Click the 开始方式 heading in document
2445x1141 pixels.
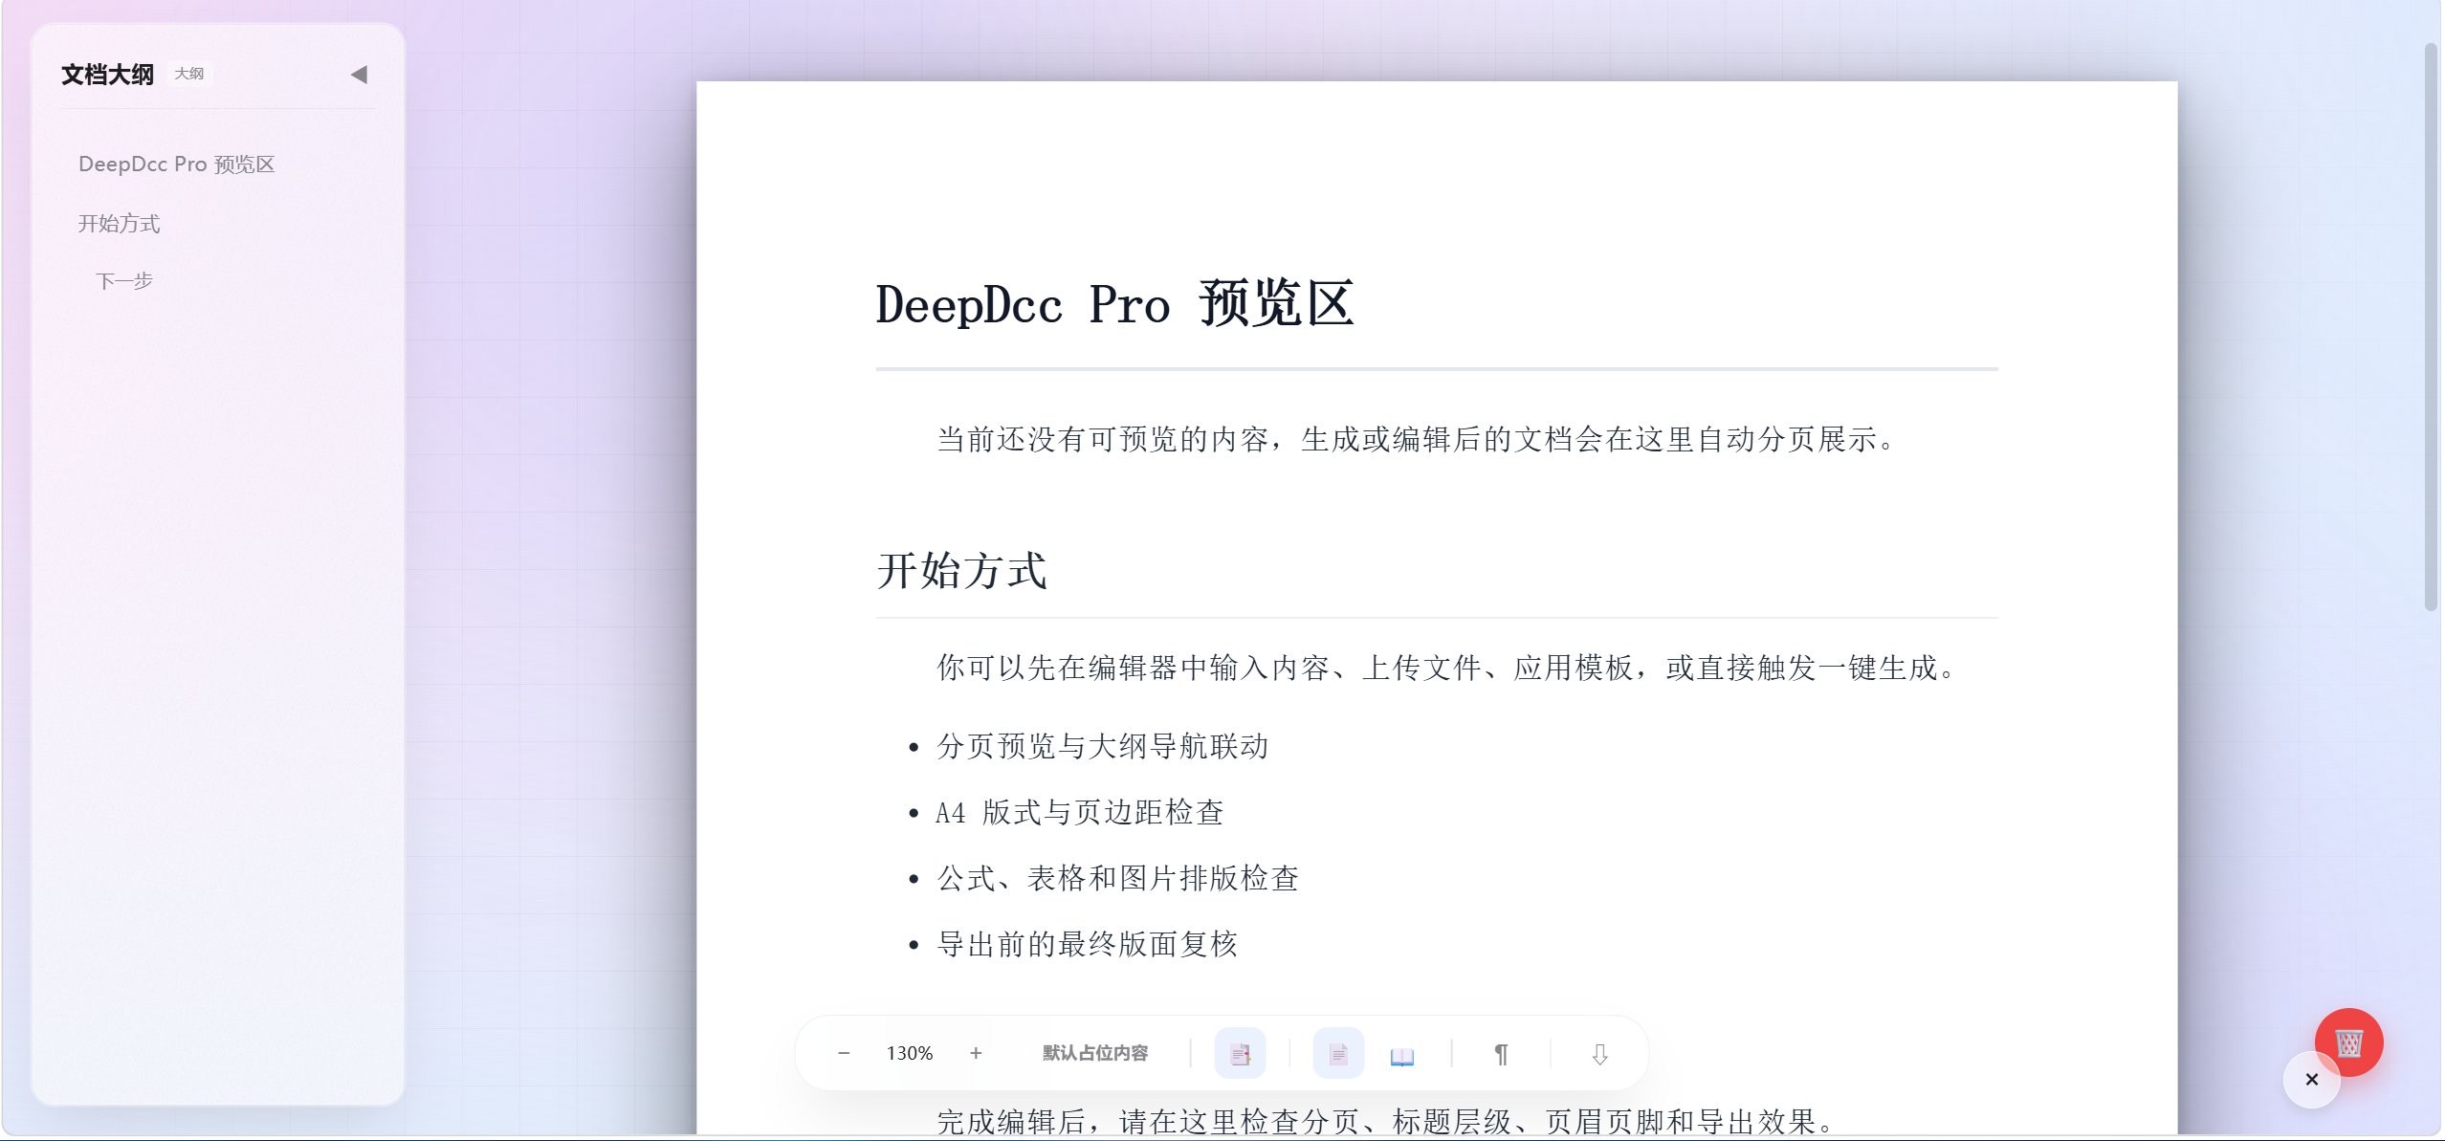point(961,571)
